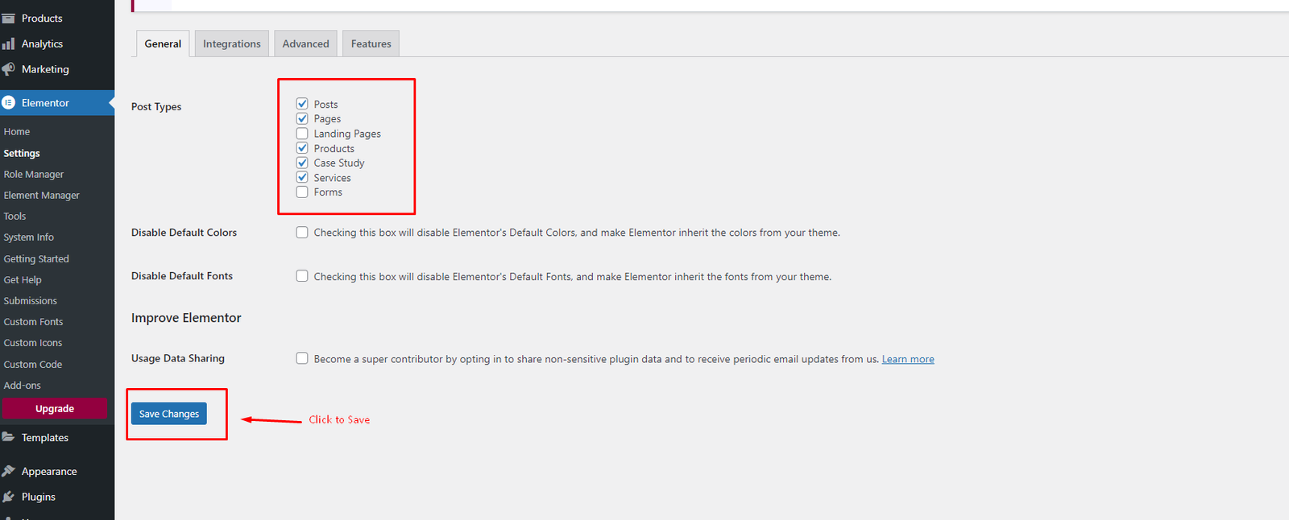Click the Plugins plug icon

[x=9, y=497]
